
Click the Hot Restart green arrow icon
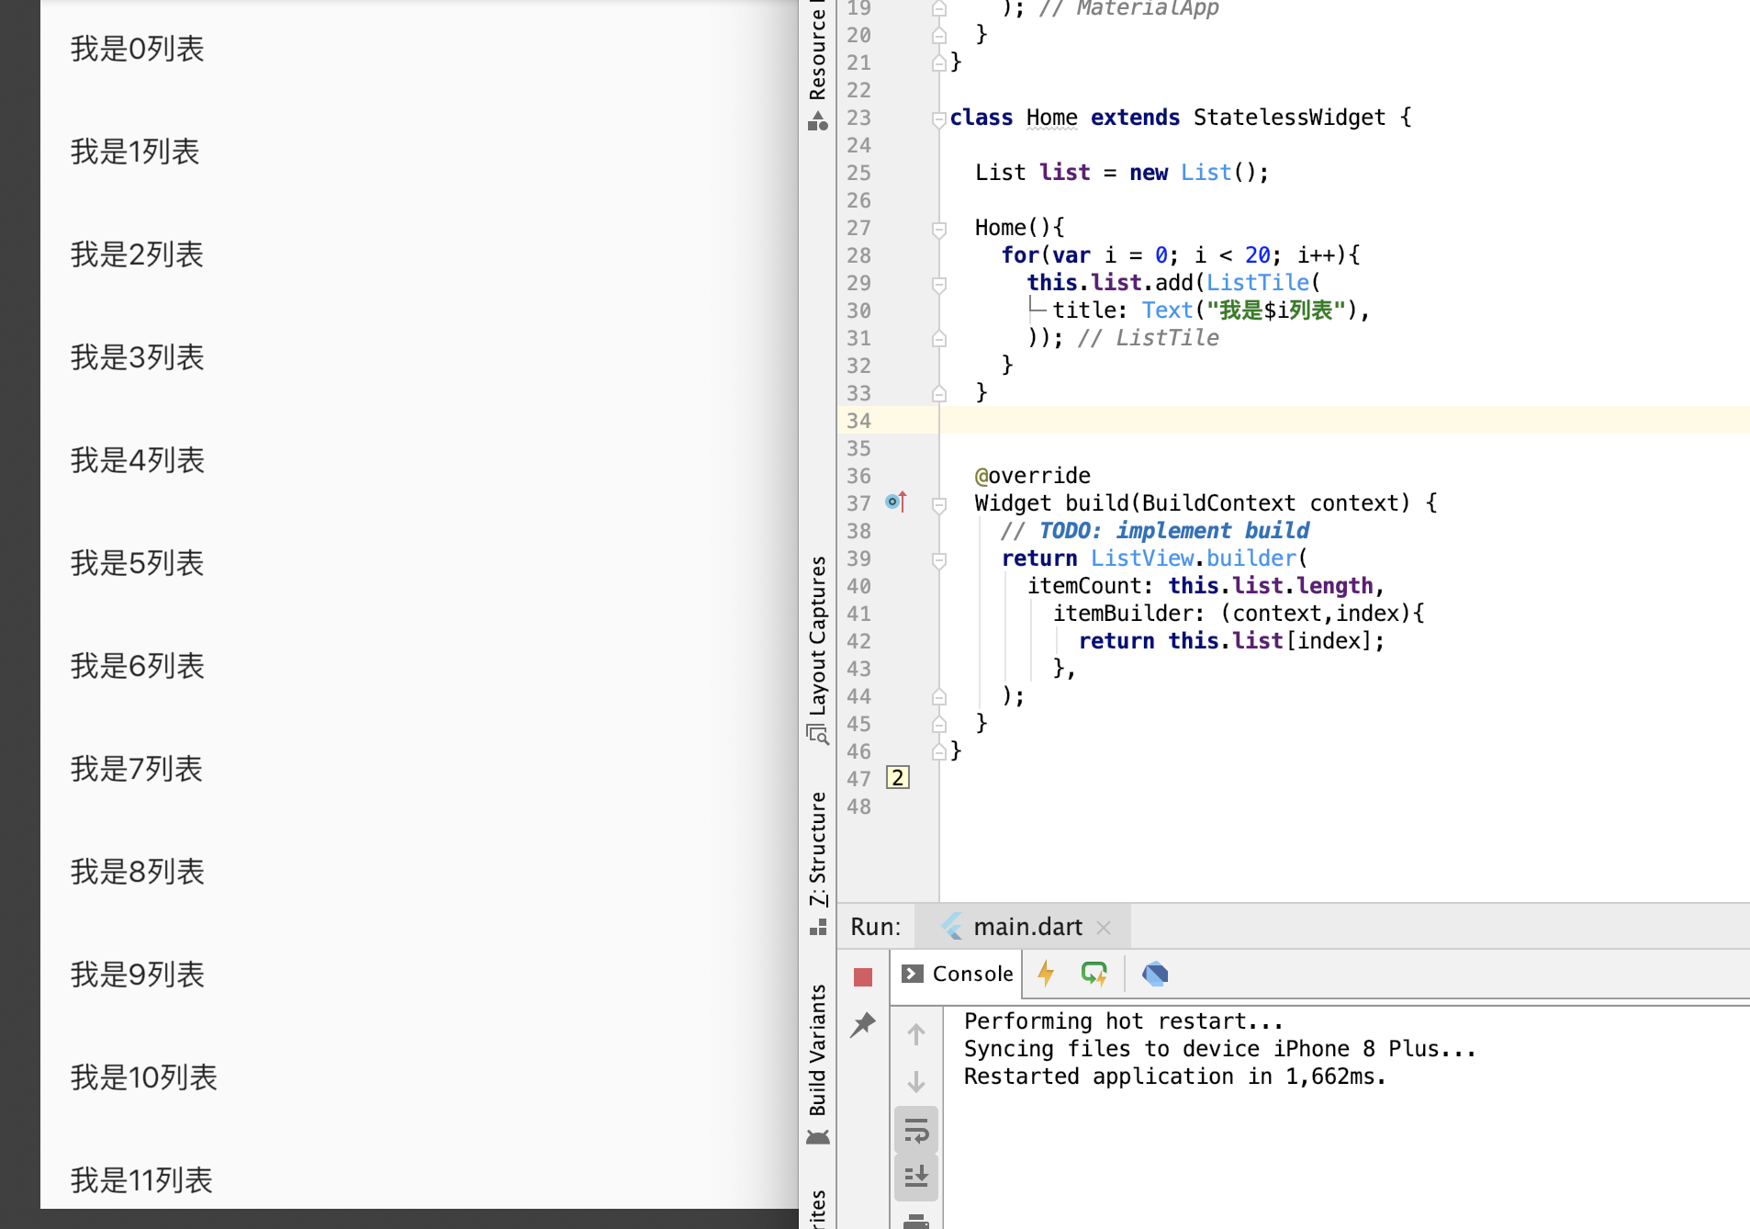coord(1094,974)
